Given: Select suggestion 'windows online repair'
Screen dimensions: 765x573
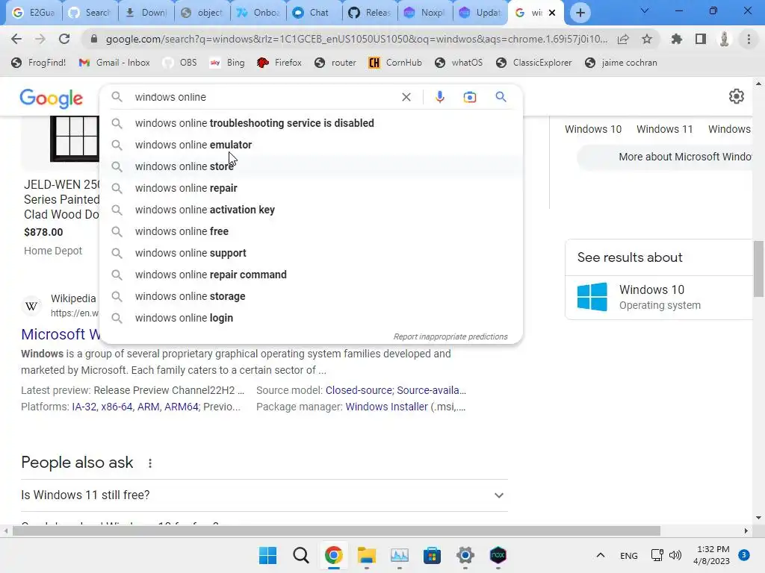Looking at the screenshot, I should [x=311, y=188].
